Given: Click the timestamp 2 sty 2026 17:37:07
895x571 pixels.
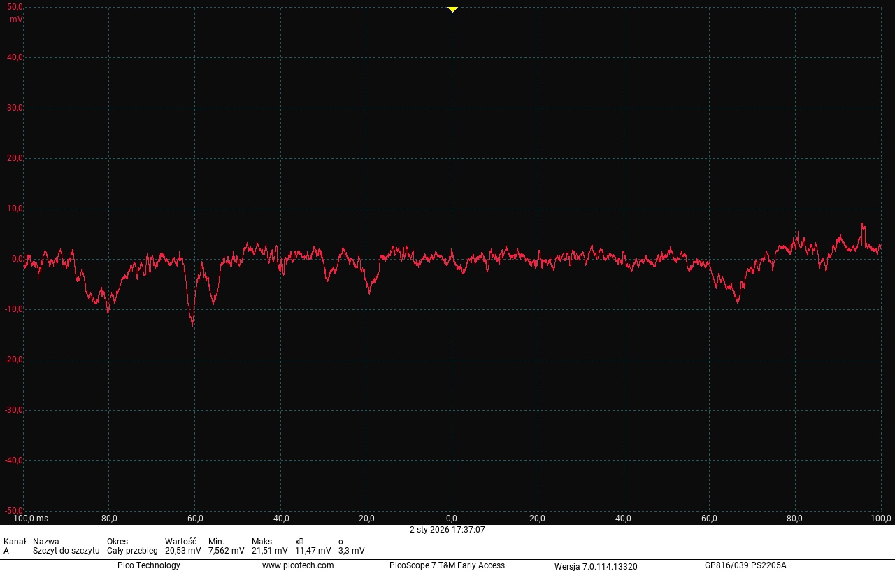Looking at the screenshot, I should click(447, 530).
